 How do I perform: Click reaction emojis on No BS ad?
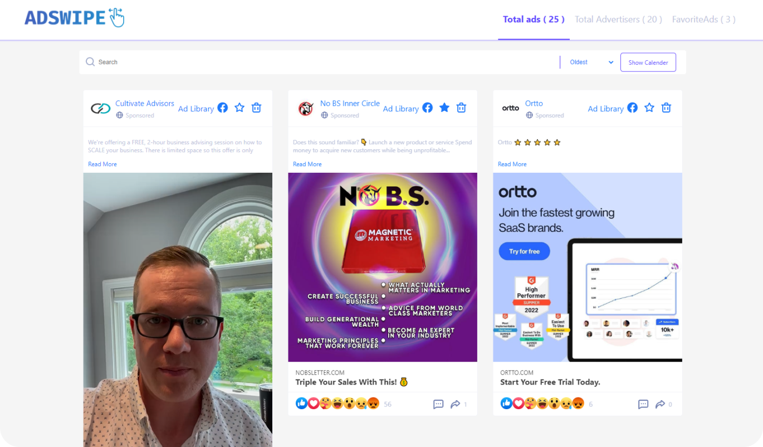click(x=338, y=404)
